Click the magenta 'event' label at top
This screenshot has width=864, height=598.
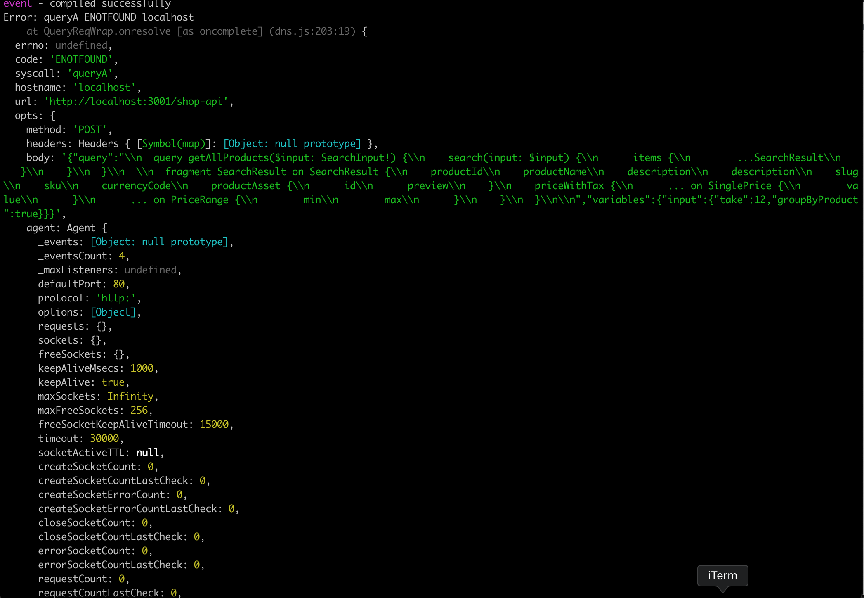(x=17, y=4)
